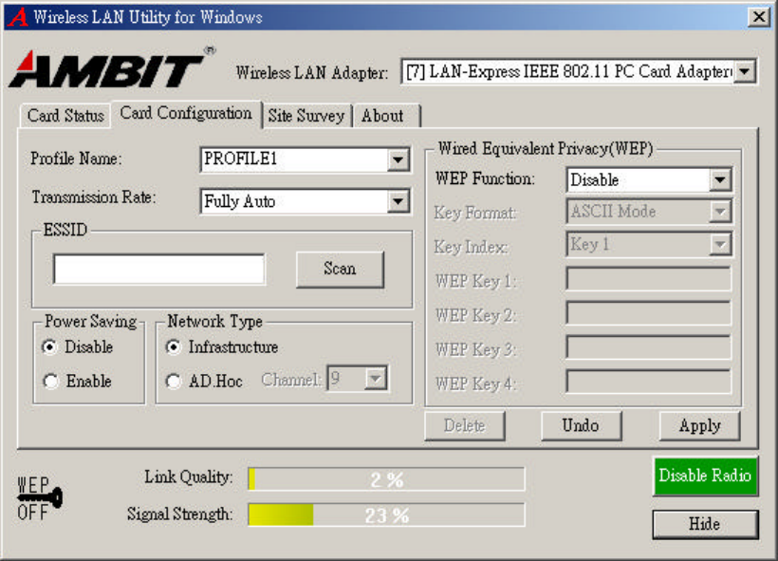Click the Delete button
The image size is (778, 561).
[x=464, y=425]
